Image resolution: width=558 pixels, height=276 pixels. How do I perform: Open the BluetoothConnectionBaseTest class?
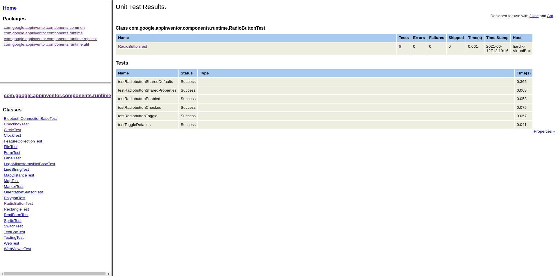click(x=30, y=118)
